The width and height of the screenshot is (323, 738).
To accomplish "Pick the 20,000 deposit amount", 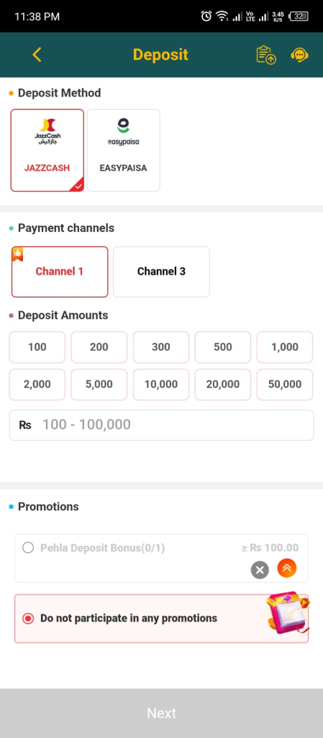I will pos(223,384).
